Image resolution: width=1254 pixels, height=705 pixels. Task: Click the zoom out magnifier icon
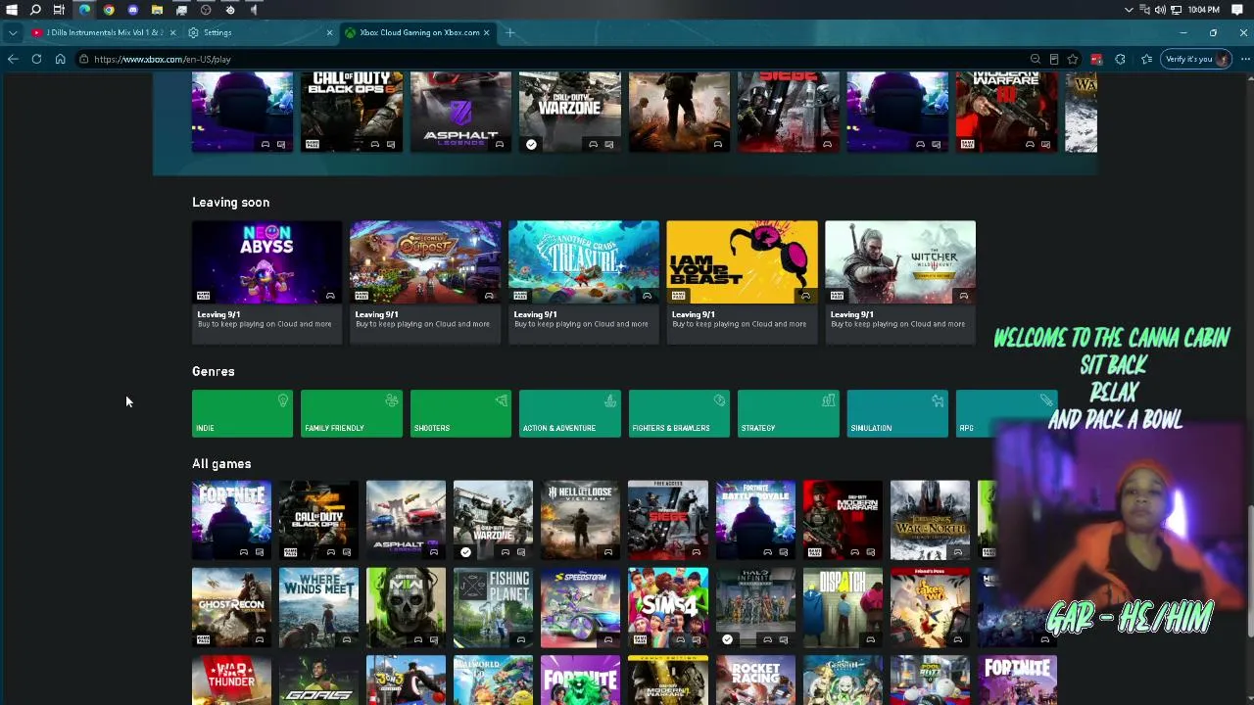point(1035,59)
